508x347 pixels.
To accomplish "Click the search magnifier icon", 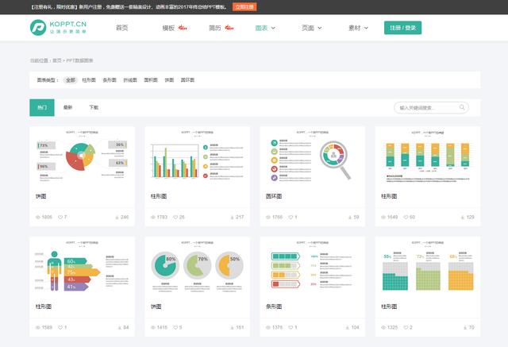I will pos(462,107).
